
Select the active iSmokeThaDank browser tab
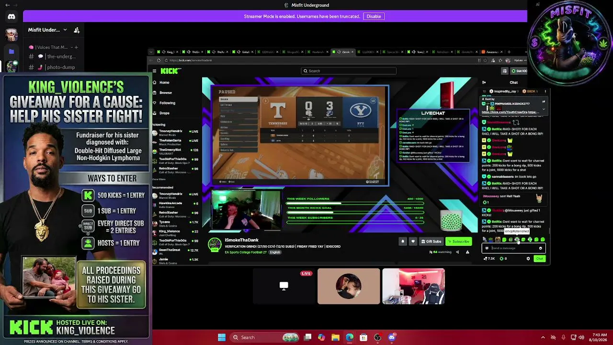click(x=343, y=52)
